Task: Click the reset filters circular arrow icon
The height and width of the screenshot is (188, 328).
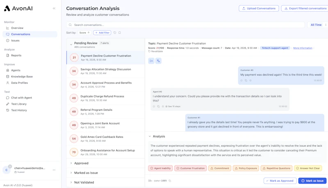Action: pyautogui.click(x=115, y=33)
